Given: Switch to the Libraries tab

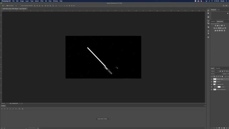Looking at the screenshot, I should point(213,21).
